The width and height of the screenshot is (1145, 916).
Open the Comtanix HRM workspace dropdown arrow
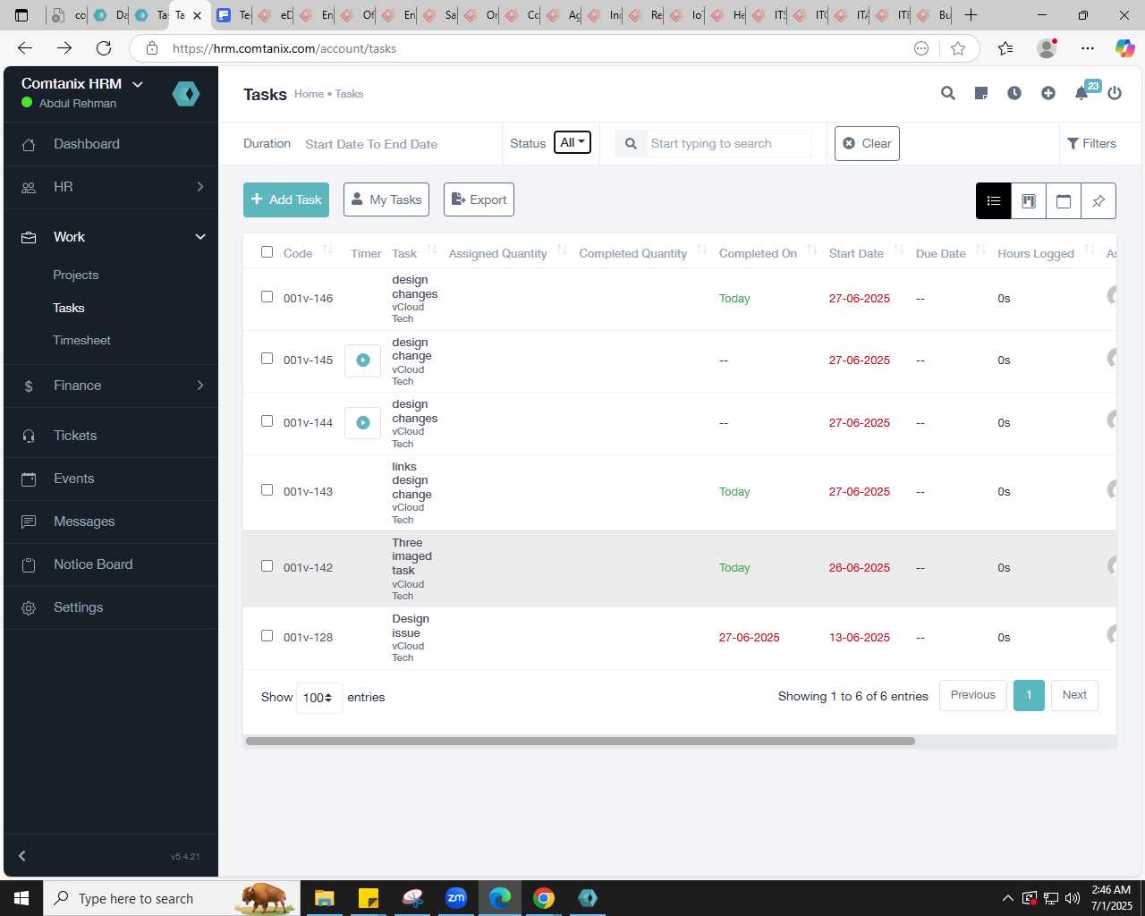(138, 84)
